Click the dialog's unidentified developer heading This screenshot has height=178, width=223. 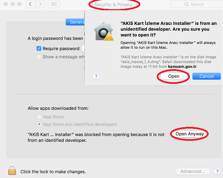[x=168, y=29]
